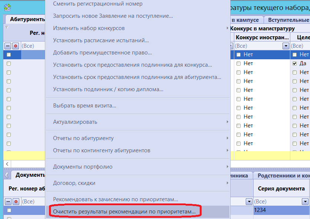Screen dimensions: 310x219
Task: Uncheck the 'Да' checkbox in the second row
Action: pos(295,63)
